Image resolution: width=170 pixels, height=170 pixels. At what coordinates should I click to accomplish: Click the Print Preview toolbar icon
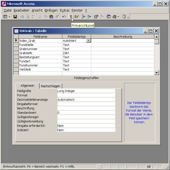tap(27, 17)
